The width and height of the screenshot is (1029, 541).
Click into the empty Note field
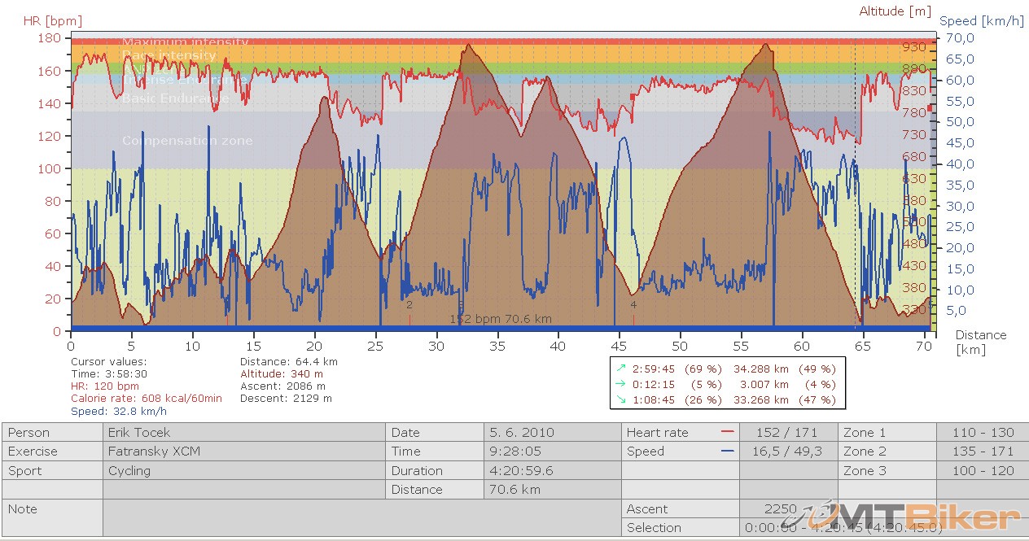[358, 517]
